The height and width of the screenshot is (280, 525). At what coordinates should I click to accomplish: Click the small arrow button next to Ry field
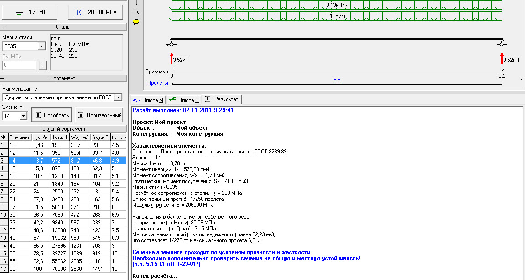[42, 65]
